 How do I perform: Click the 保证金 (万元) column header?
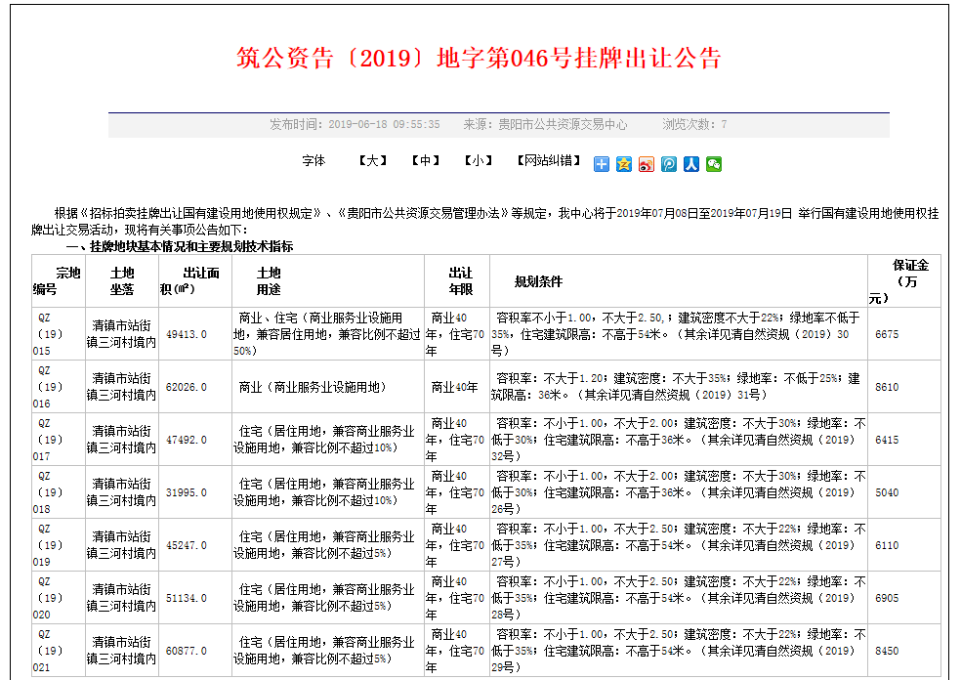click(903, 281)
